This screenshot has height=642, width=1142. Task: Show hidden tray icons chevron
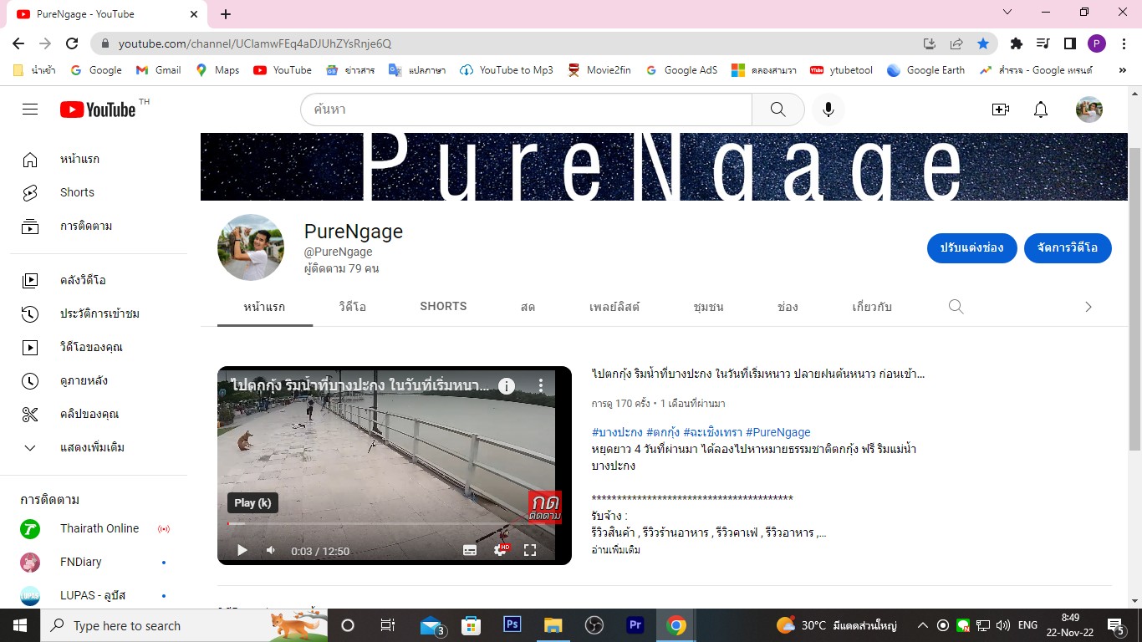[922, 625]
